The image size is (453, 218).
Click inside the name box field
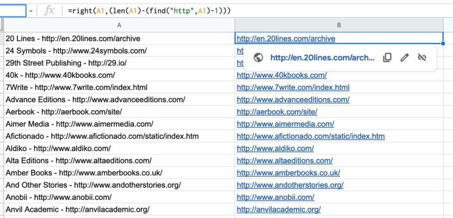click(x=13, y=11)
